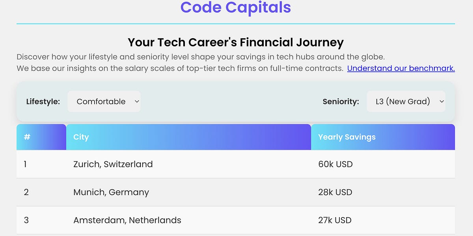Click the 60k USD savings value
The image size is (473, 236).
(x=335, y=164)
